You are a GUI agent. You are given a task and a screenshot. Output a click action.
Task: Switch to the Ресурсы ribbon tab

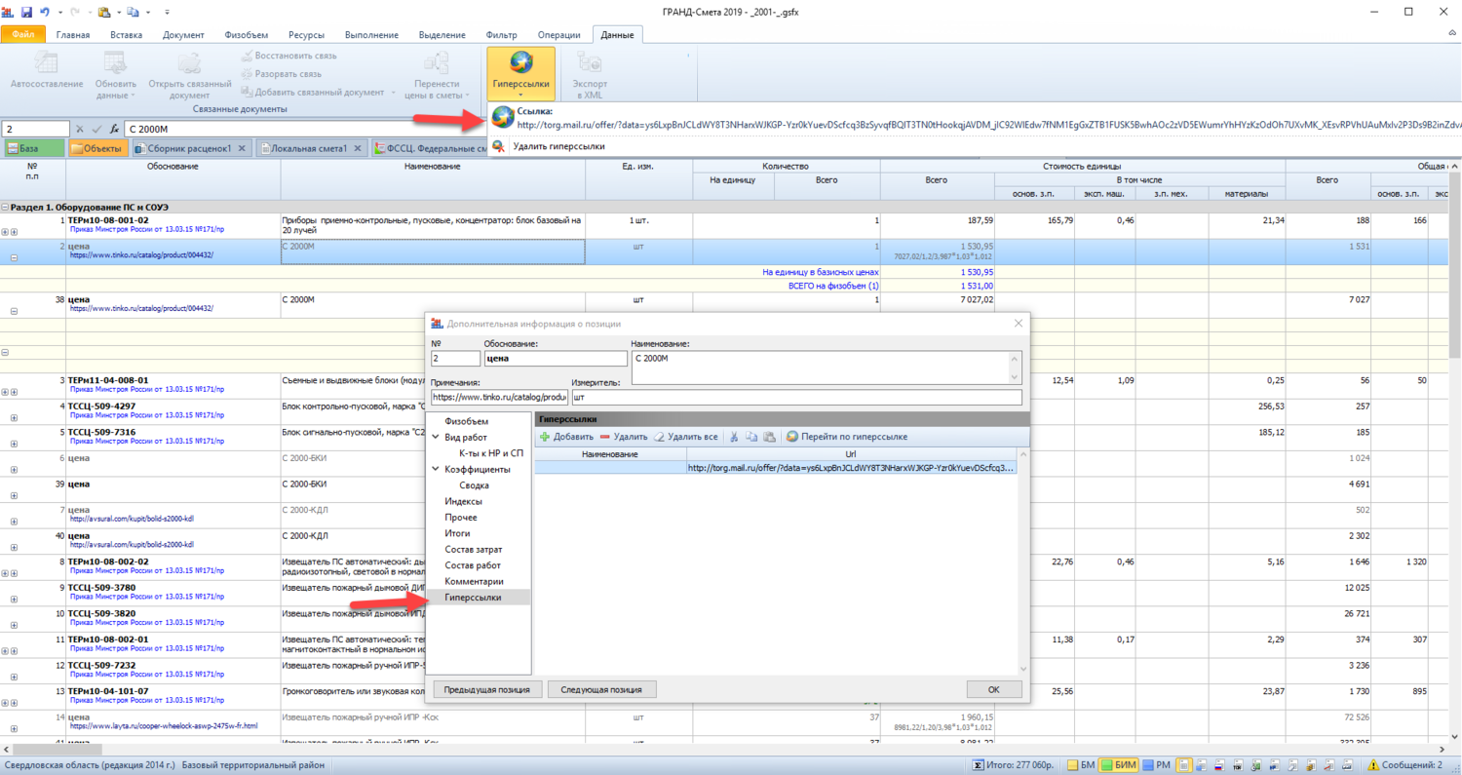coord(305,35)
